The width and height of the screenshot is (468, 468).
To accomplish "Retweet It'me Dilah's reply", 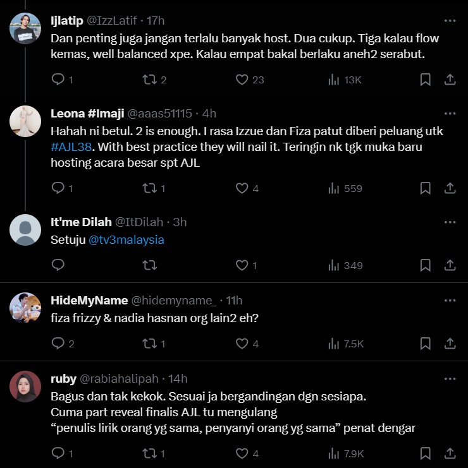I will 150,265.
